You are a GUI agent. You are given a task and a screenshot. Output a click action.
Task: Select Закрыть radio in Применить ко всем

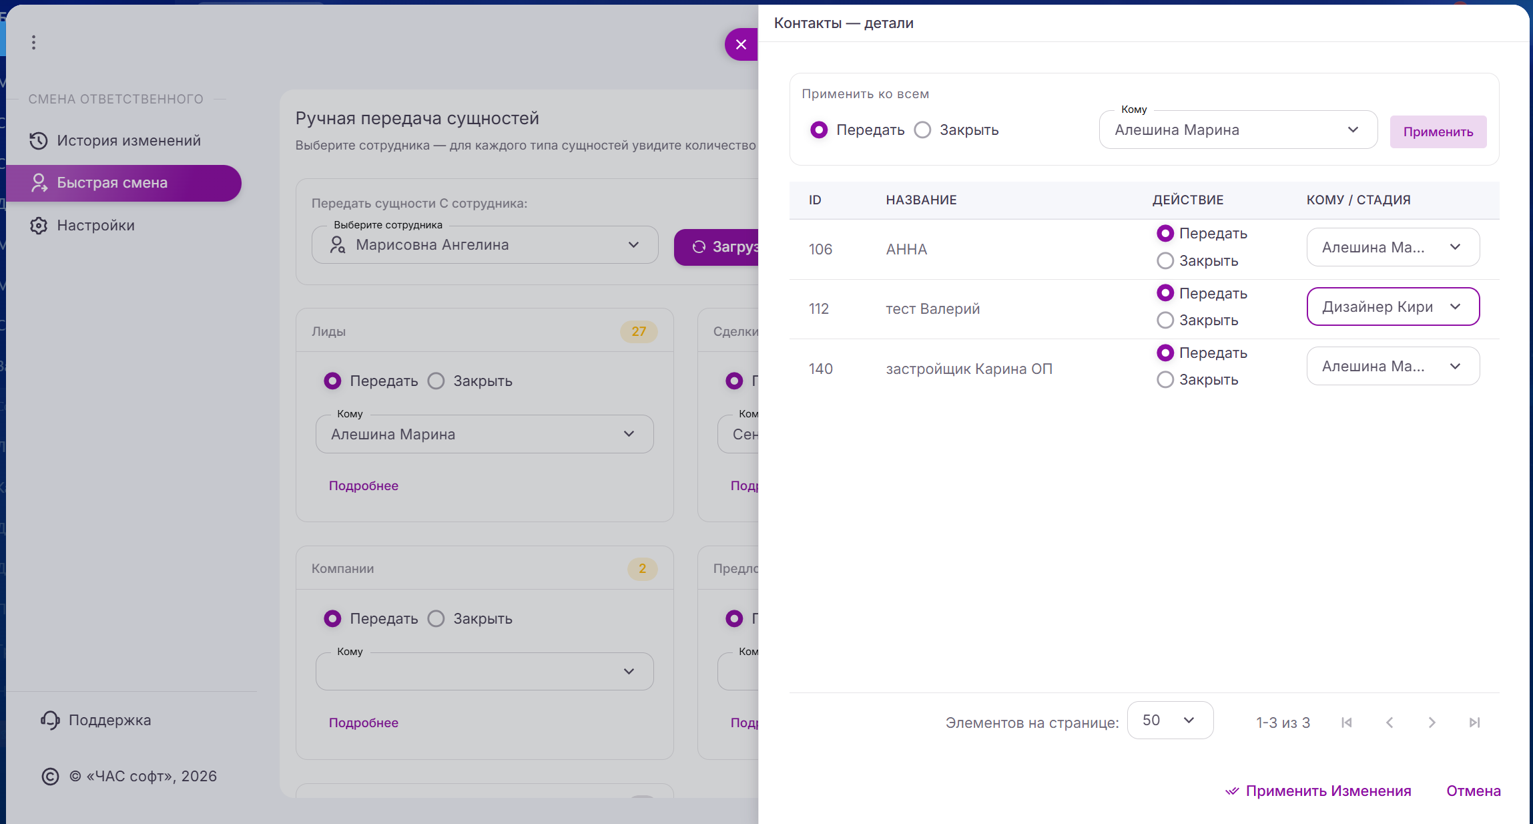923,130
